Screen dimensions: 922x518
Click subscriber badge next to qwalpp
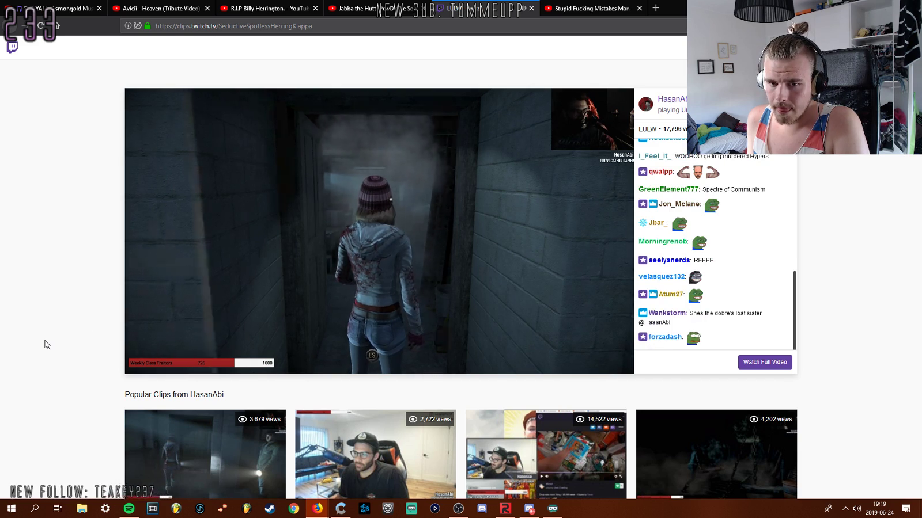pyautogui.click(x=643, y=172)
